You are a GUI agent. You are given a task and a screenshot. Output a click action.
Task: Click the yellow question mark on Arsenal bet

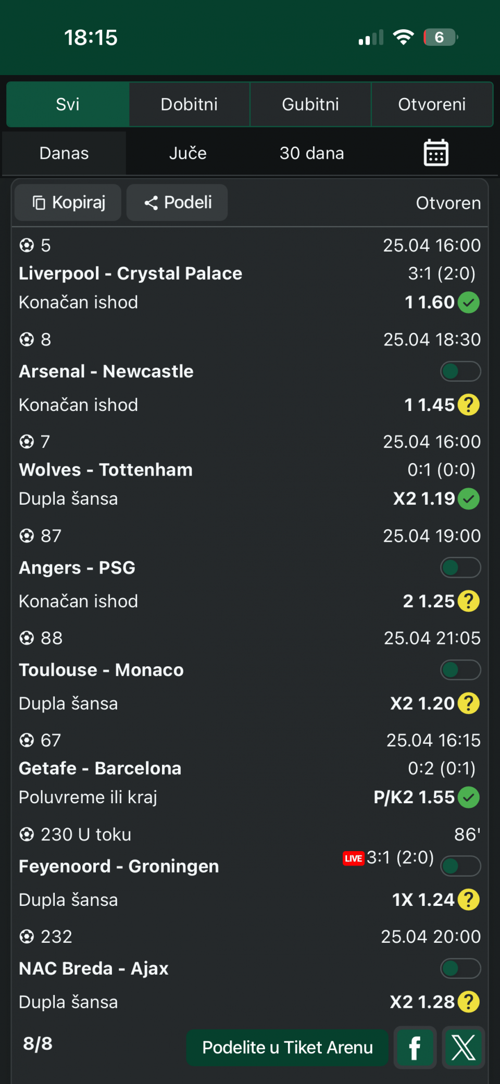(469, 405)
